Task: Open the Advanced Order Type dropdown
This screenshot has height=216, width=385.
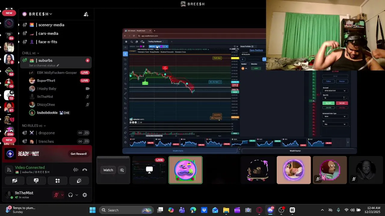Action: (334, 116)
